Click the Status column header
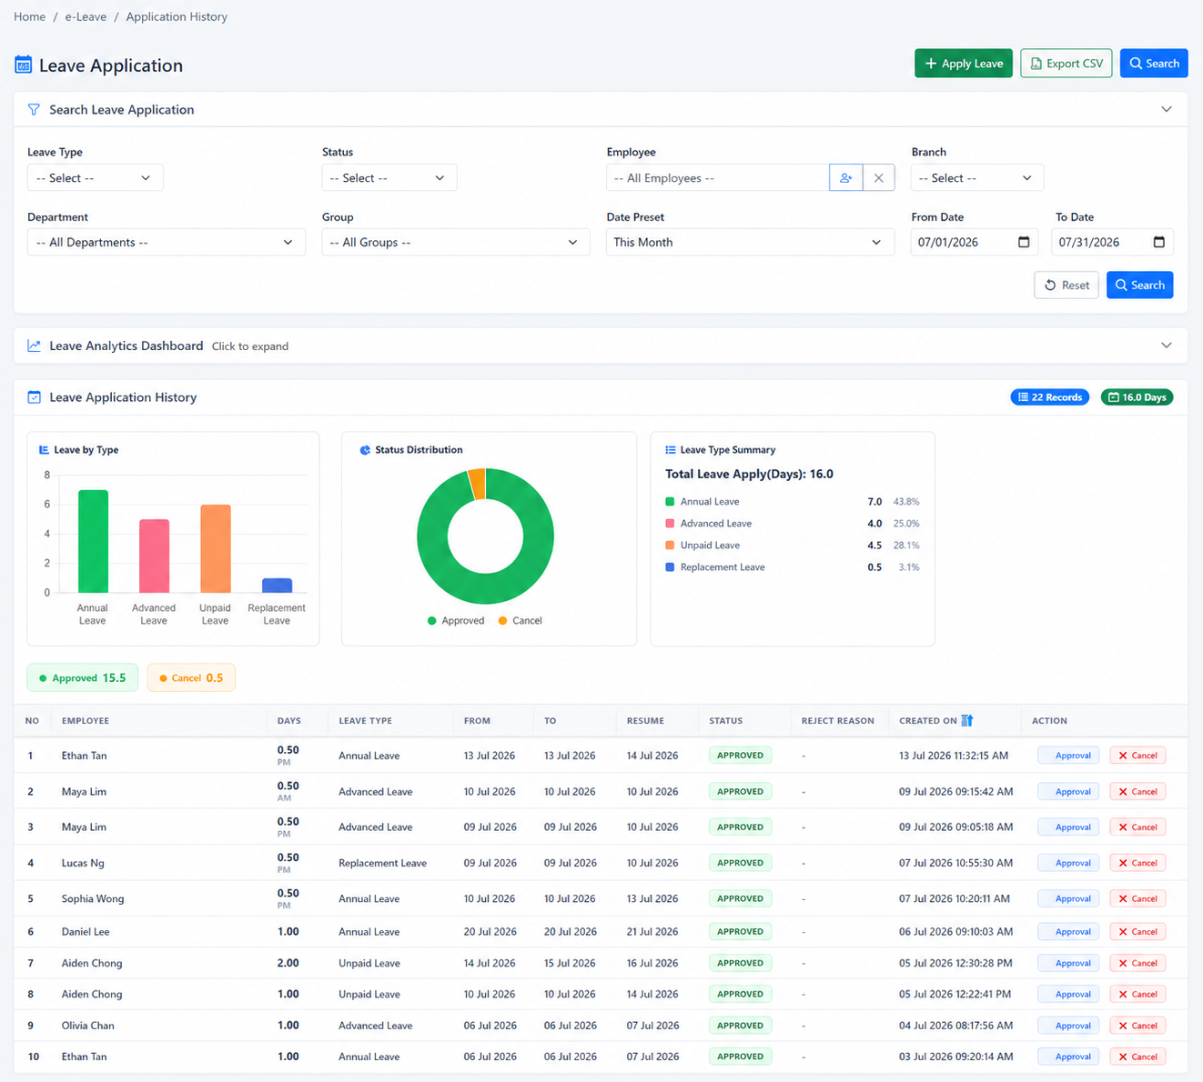Screen dimensions: 1203x1082 [726, 721]
